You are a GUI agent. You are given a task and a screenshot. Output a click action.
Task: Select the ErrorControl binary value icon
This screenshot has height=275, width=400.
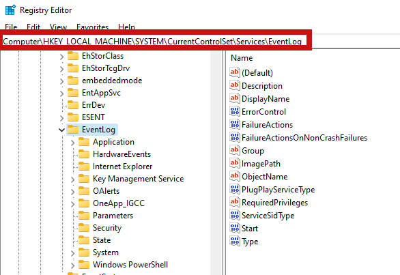[x=235, y=111]
